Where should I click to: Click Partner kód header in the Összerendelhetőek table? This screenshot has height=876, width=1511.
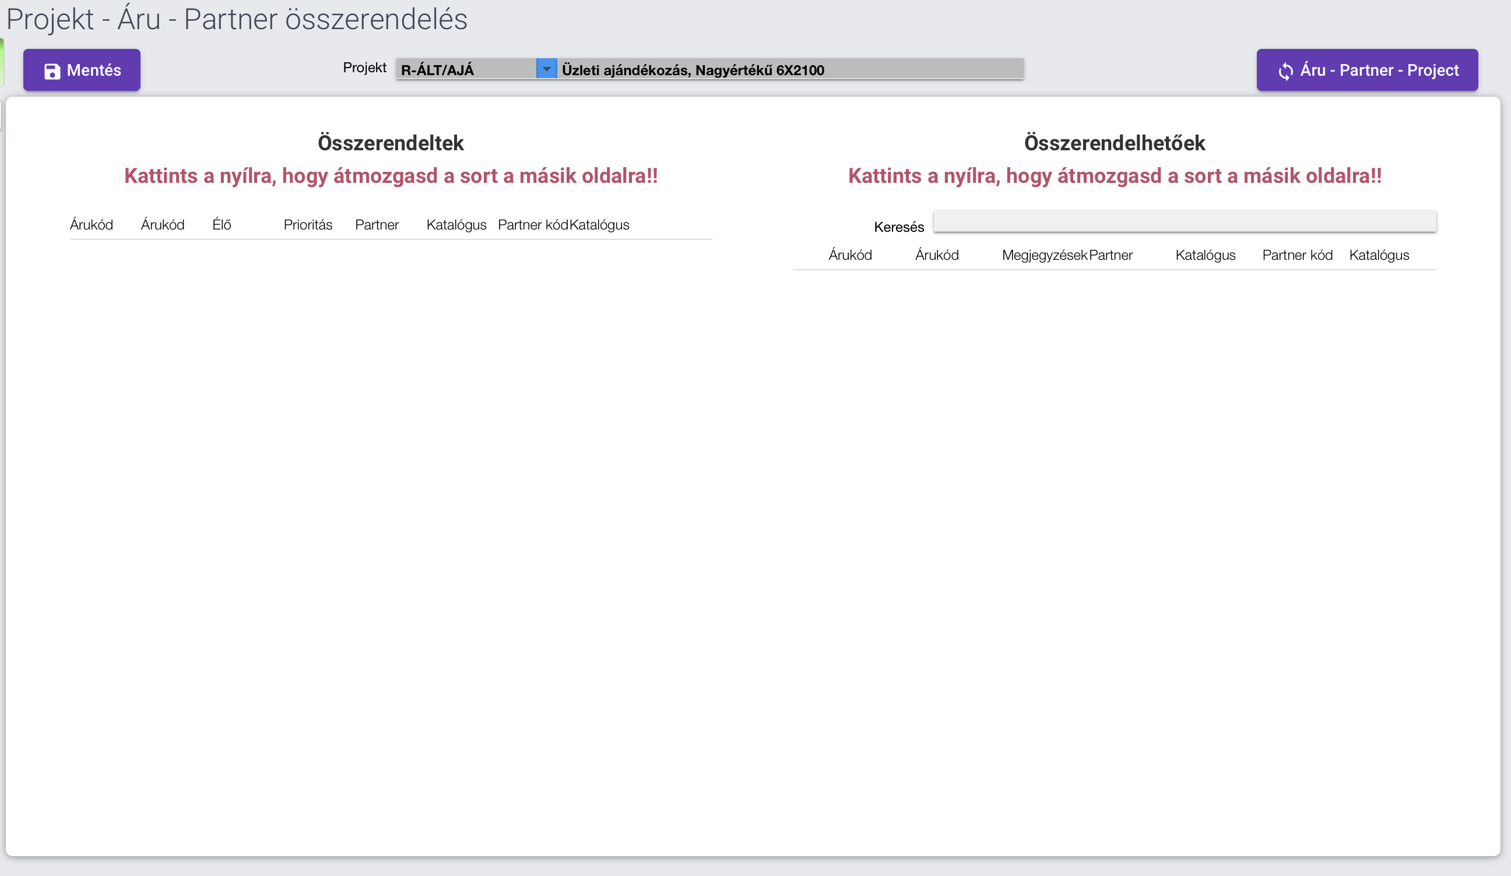[1298, 255]
